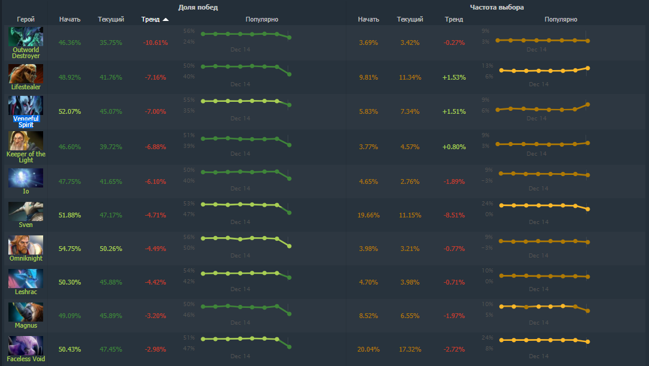Select the 19.66% starting pick rate
The image size is (649, 366).
pos(369,215)
